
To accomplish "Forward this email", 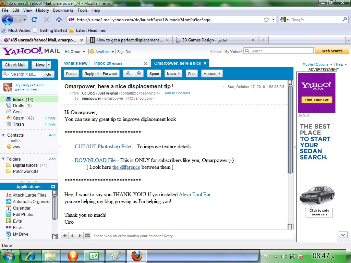I will (x=110, y=74).
